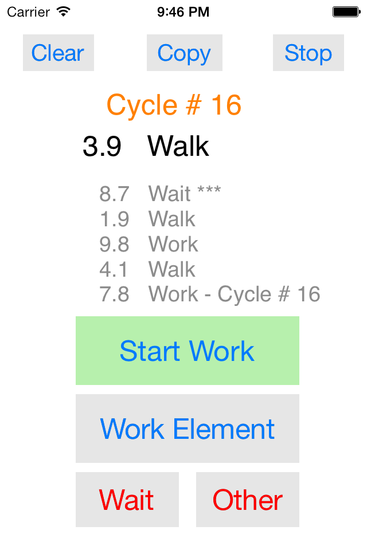Tap the large black Walk activity label
This screenshot has height=550, width=367.
pos(178,146)
